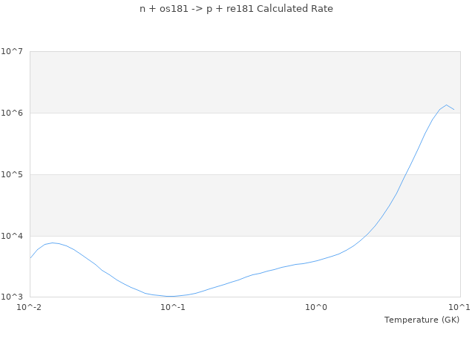Screen dimensions: 475x356
Task: Click the rightmost end point of the curve
Action: point(453,110)
